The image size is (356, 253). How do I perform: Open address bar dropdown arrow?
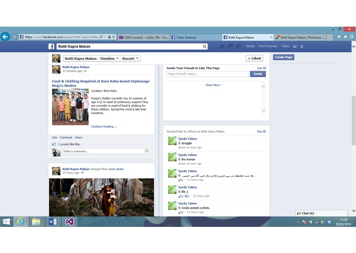click(x=105, y=37)
